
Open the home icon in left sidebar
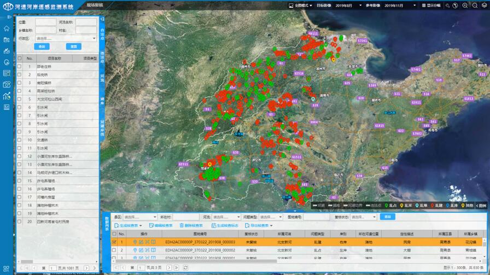[7, 28]
